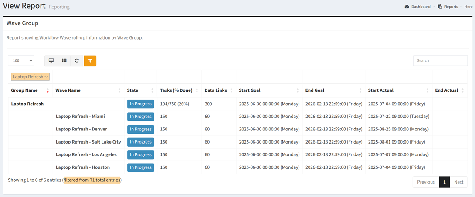This screenshot has width=475, height=197.
Task: Sort by Group Name column
Action: pos(24,90)
